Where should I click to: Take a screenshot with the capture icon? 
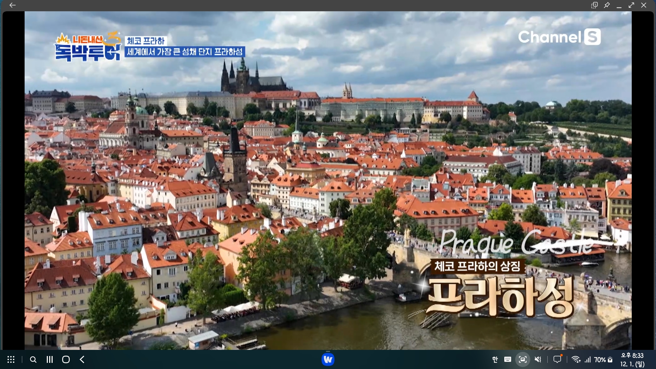point(522,359)
